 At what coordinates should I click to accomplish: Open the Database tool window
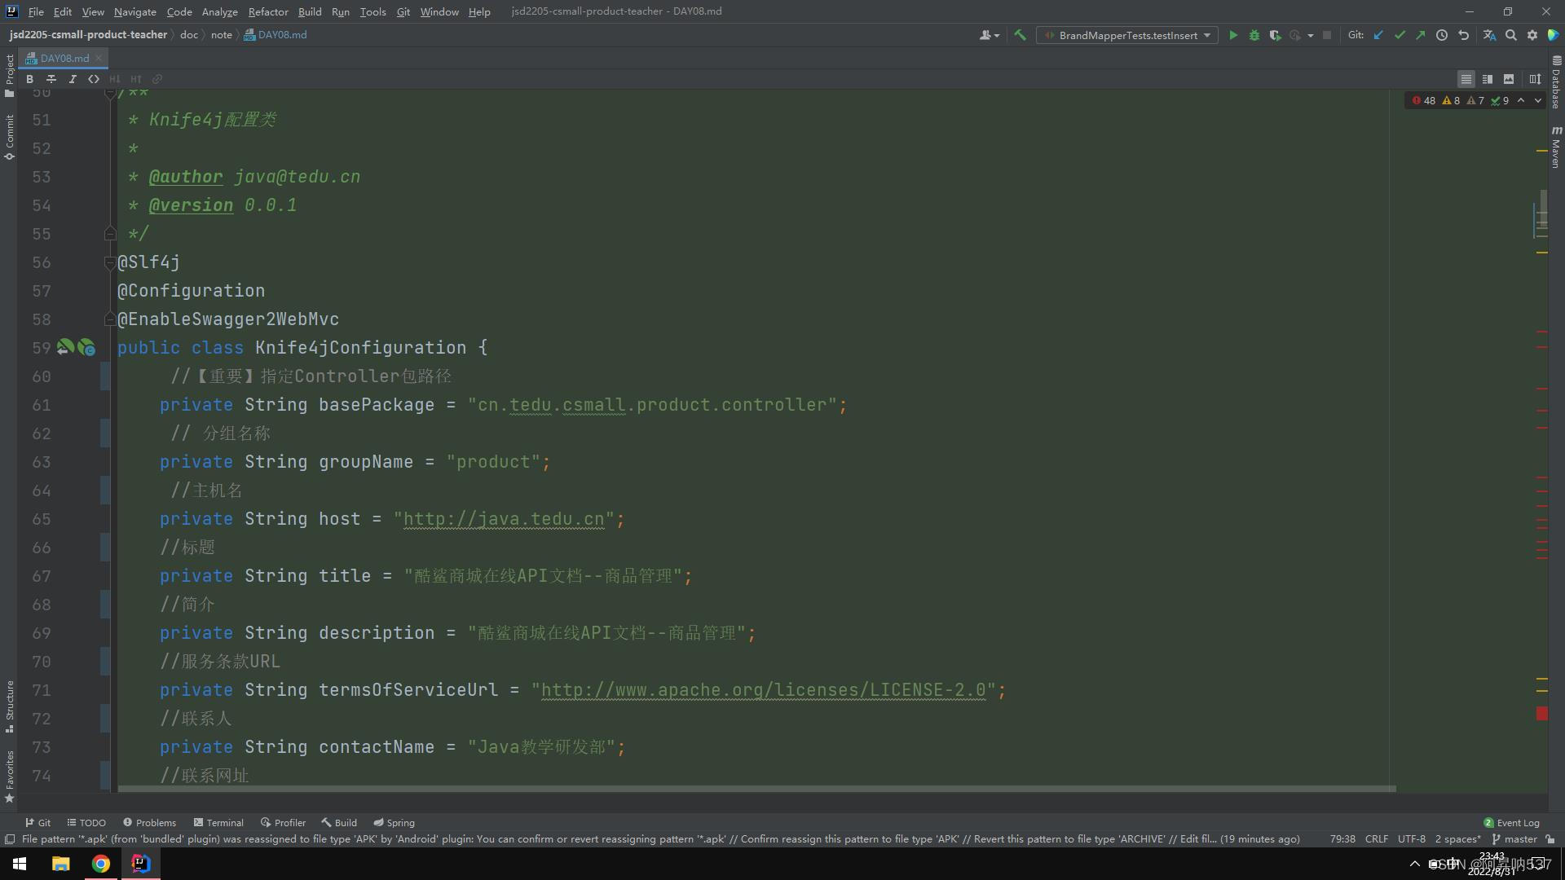[1556, 82]
